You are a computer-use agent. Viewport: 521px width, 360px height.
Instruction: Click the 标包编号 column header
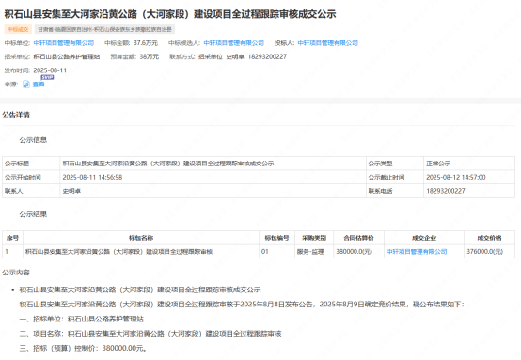[x=276, y=238]
